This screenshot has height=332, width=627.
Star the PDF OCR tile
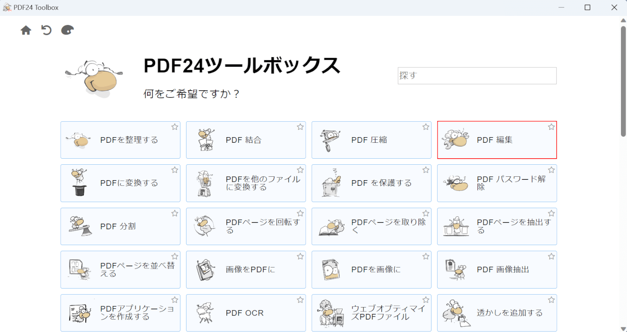(x=300, y=300)
